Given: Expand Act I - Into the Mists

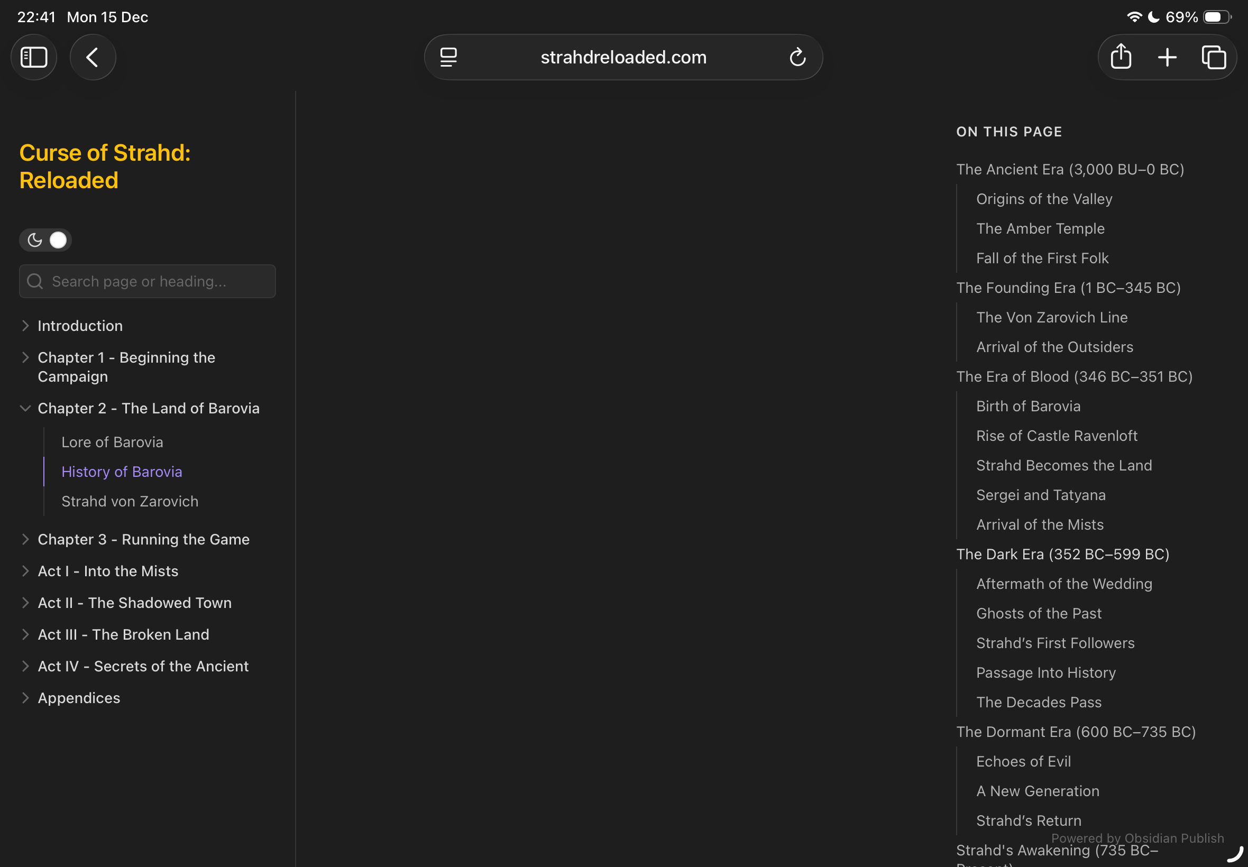Looking at the screenshot, I should pyautogui.click(x=25, y=571).
